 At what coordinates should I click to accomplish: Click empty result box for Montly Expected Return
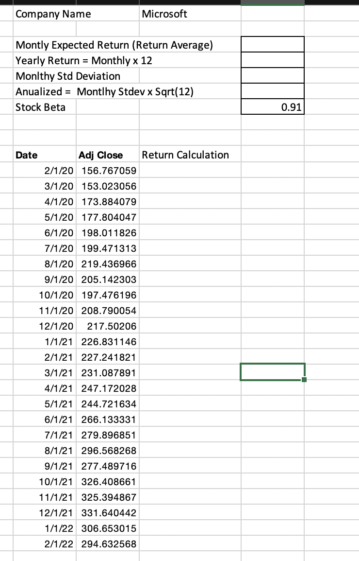[x=273, y=44]
